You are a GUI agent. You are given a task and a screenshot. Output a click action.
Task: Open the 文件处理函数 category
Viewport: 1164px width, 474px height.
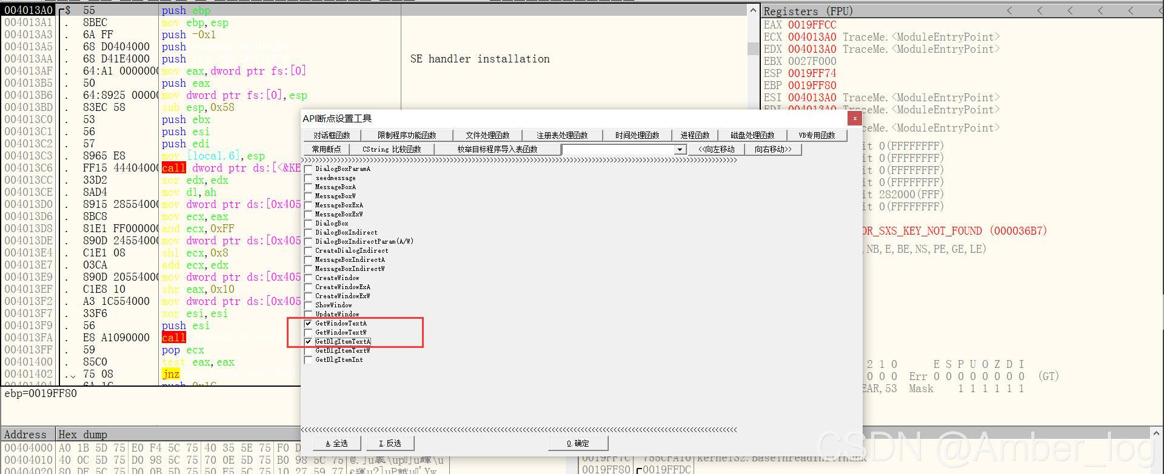tap(487, 135)
